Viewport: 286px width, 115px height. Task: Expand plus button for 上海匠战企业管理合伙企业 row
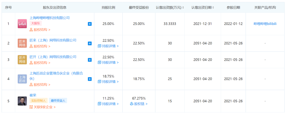click(x=90, y=79)
